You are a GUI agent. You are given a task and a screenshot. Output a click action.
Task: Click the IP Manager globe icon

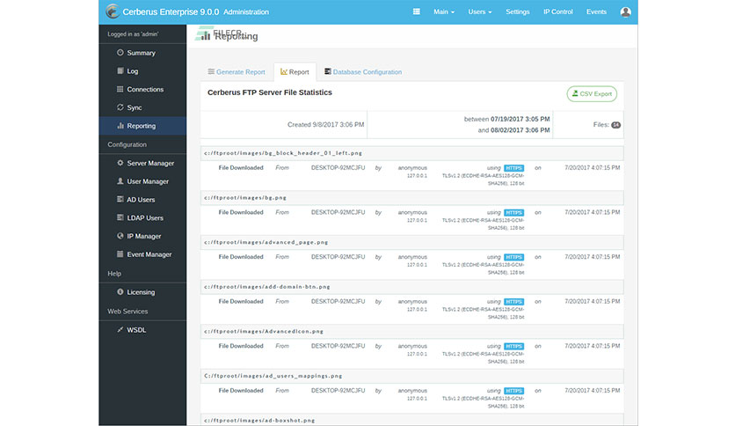pos(120,236)
